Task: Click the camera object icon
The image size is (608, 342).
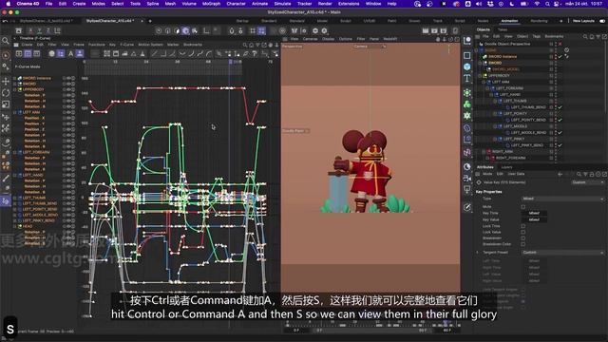Action: pos(467,178)
